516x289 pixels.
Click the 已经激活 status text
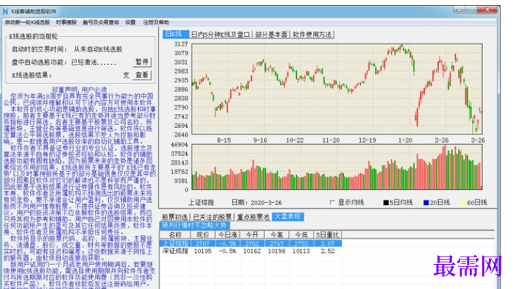click(x=94, y=63)
